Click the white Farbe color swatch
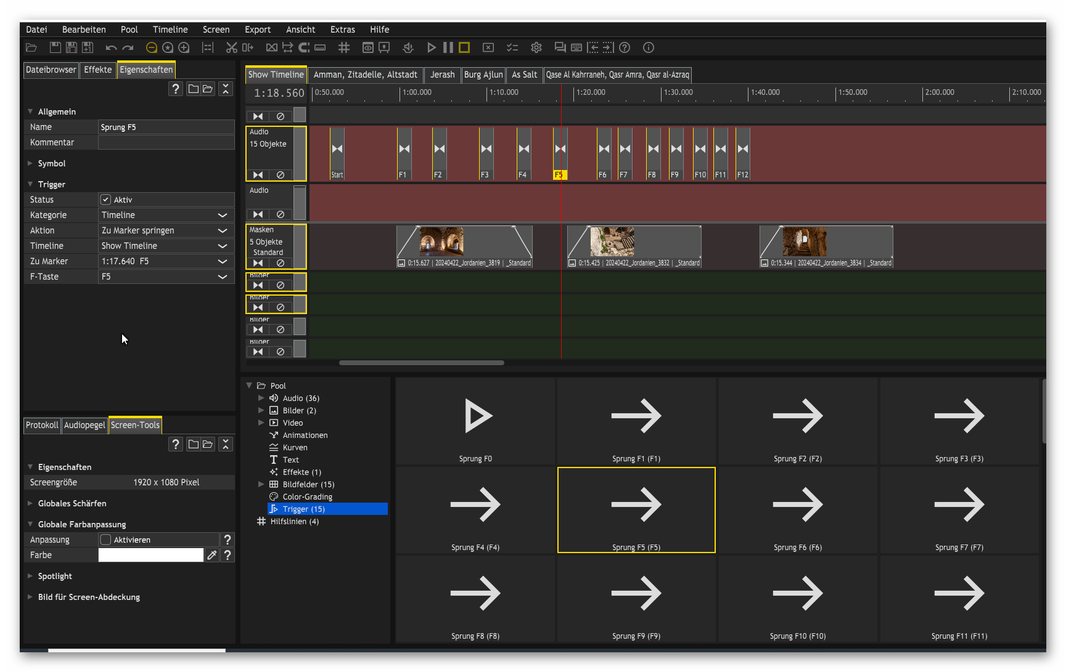 pos(150,555)
